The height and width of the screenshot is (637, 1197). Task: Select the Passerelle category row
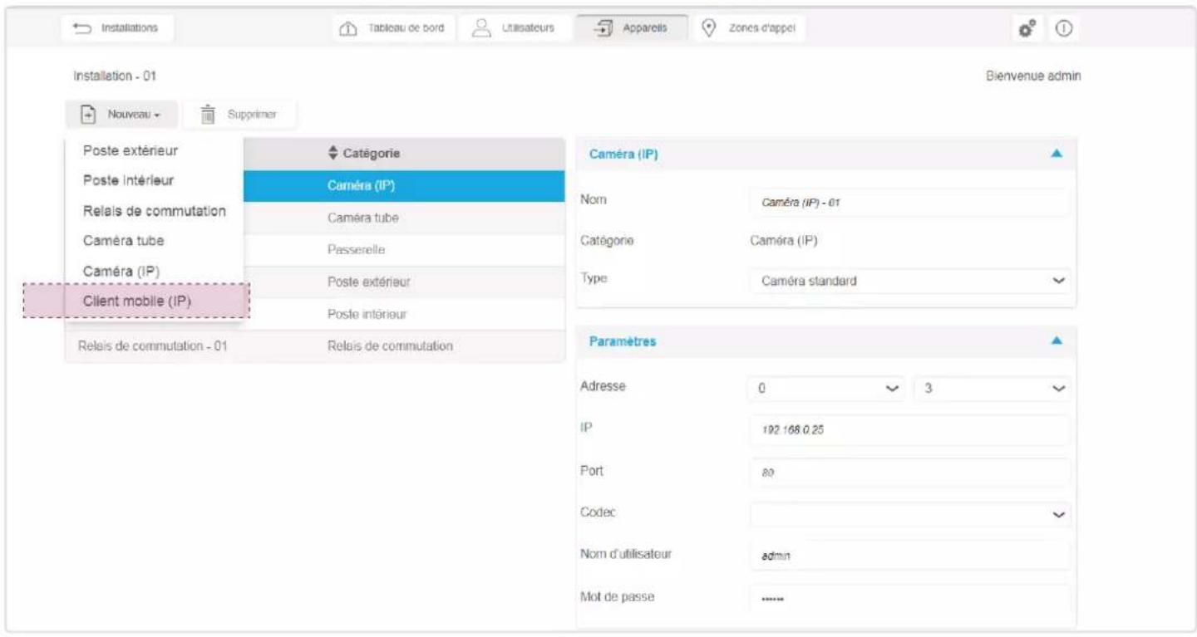coord(404,249)
